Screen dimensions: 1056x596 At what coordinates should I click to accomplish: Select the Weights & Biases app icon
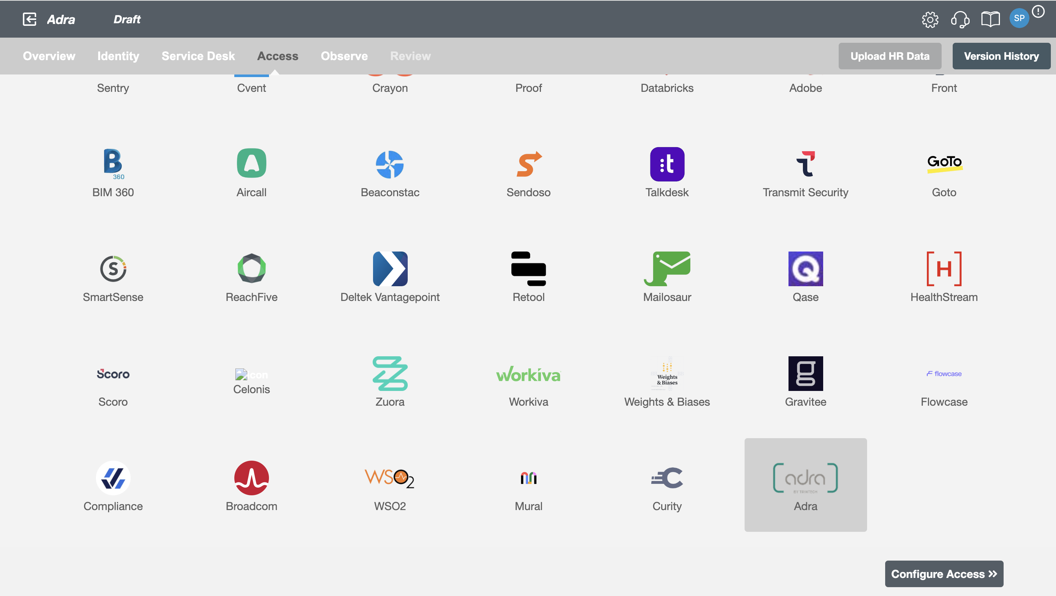point(667,373)
